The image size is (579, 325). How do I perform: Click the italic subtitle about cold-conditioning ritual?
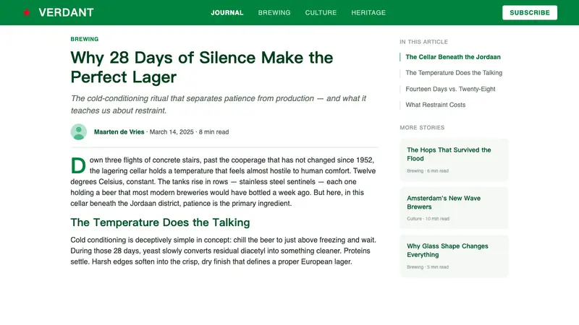click(x=219, y=105)
